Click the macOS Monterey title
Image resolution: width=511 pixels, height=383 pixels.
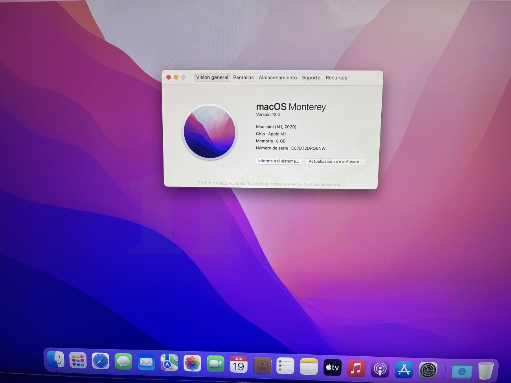click(x=291, y=107)
